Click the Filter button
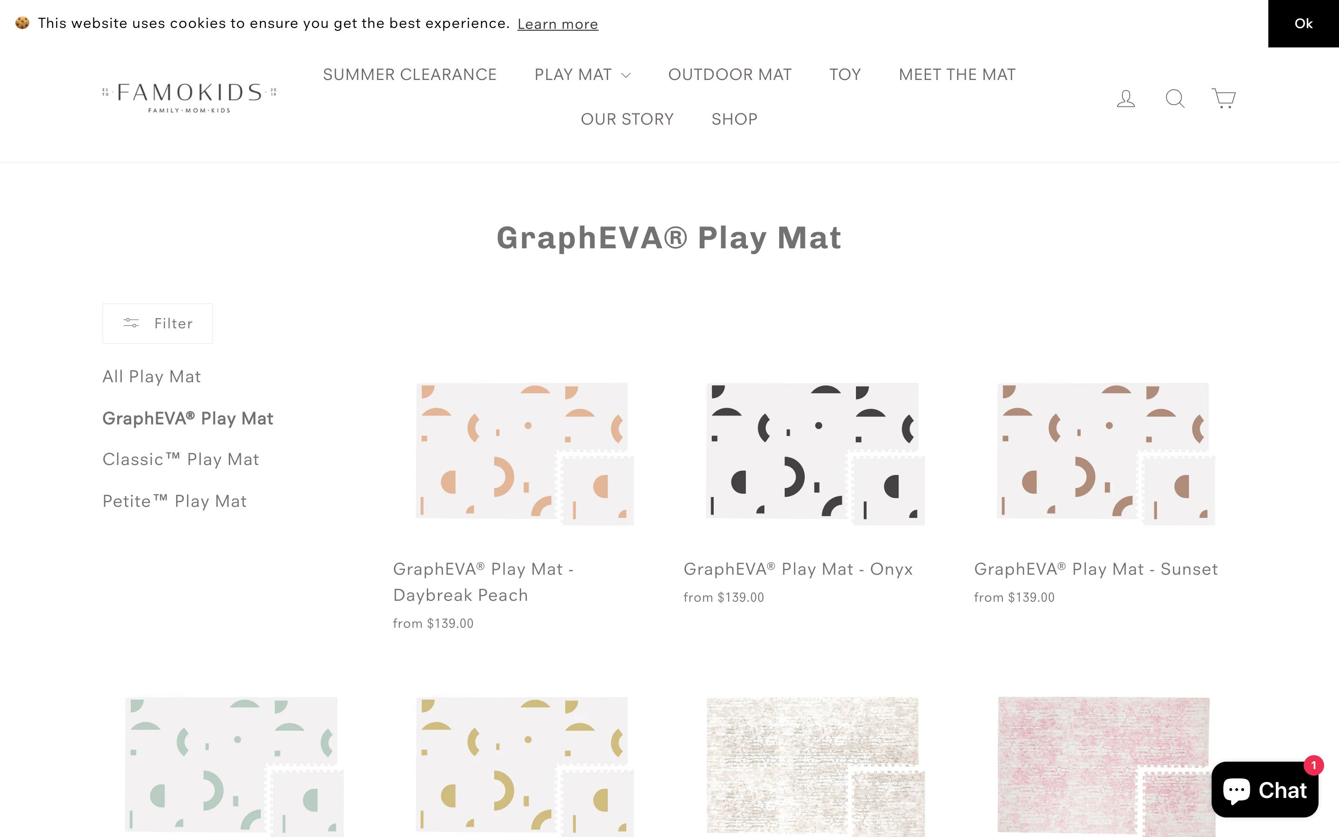 157,323
